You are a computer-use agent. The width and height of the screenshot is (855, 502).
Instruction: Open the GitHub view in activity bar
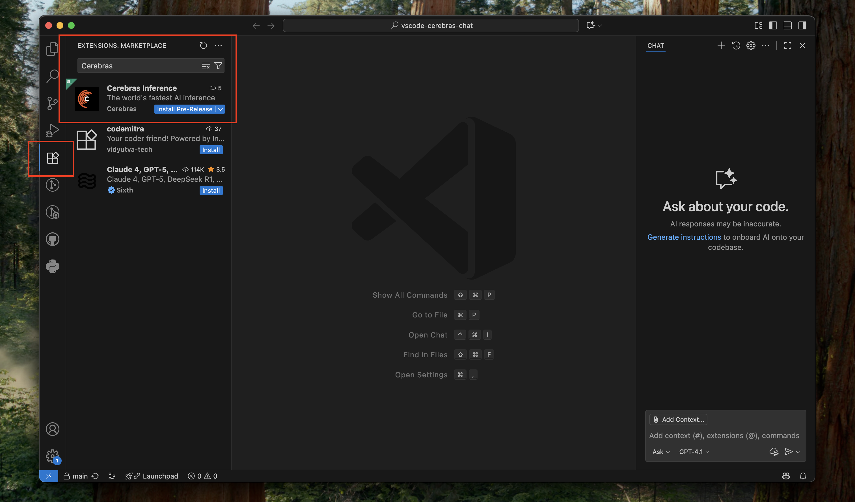pyautogui.click(x=52, y=239)
